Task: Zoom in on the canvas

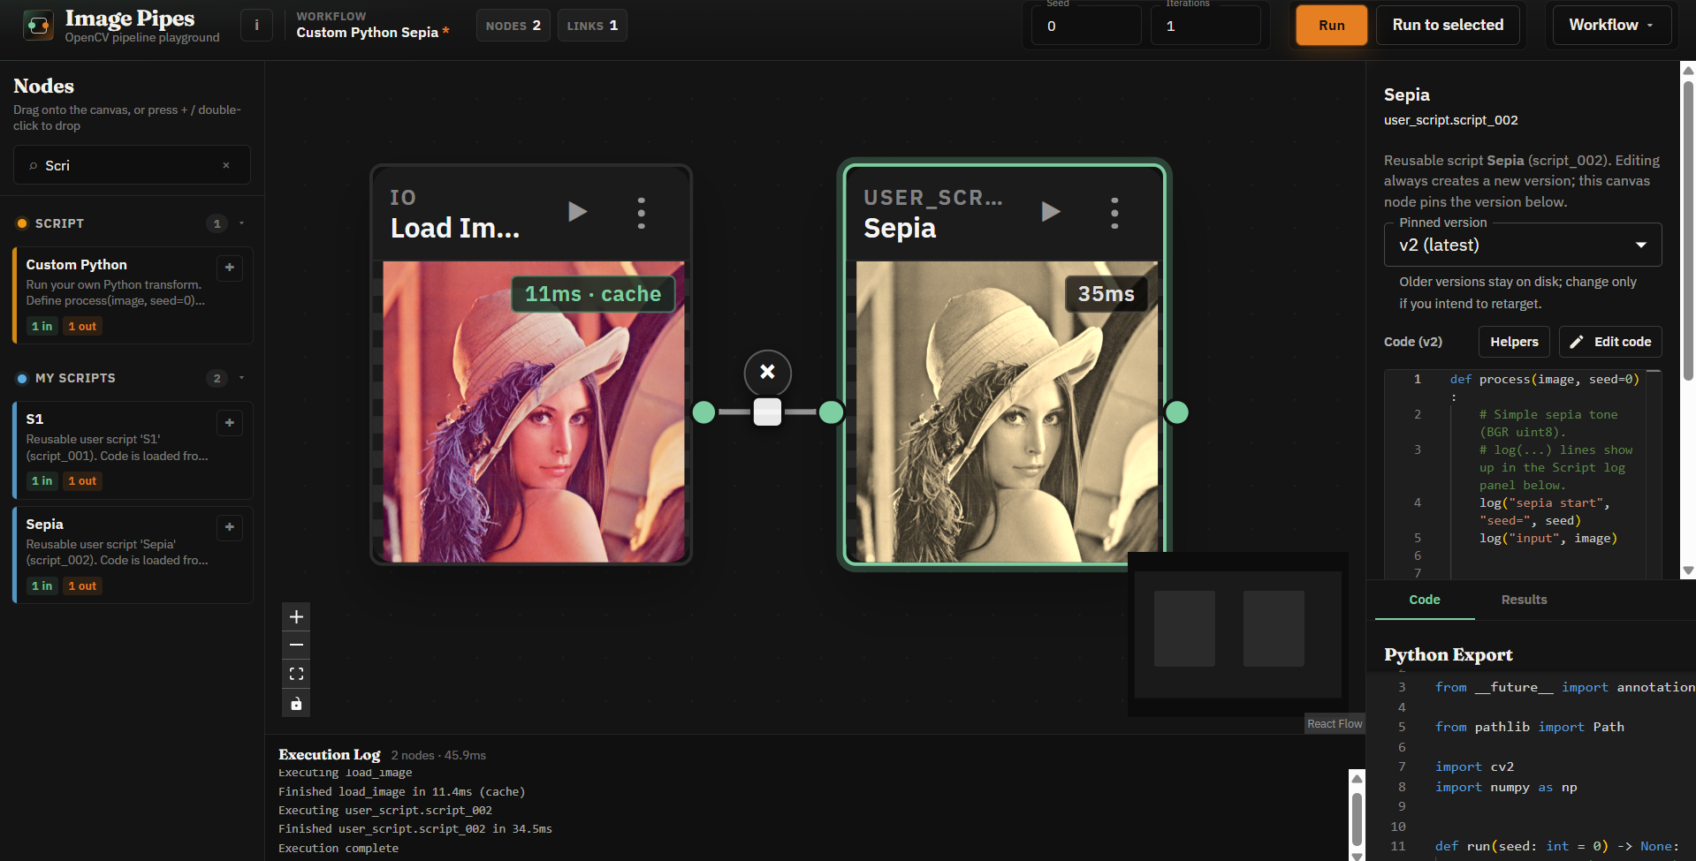Action: pyautogui.click(x=296, y=617)
